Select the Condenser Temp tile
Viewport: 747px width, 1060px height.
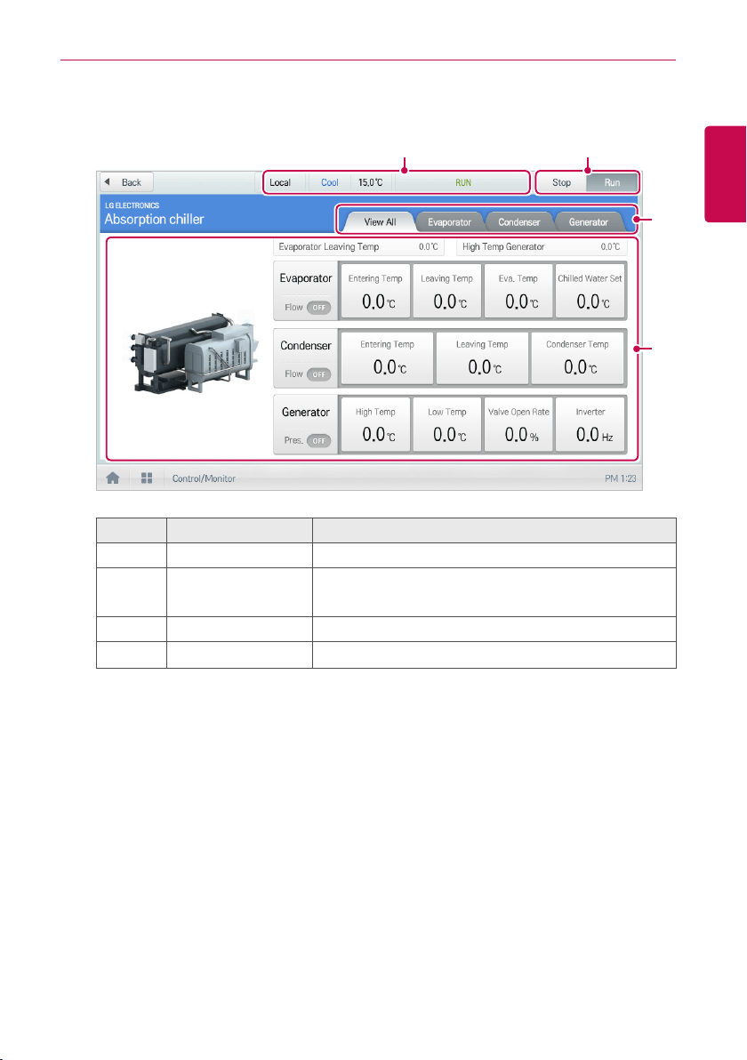pos(578,357)
